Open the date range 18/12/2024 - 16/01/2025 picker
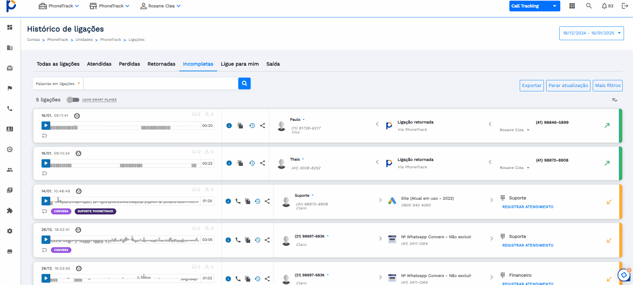The height and width of the screenshot is (285, 633). click(x=591, y=33)
